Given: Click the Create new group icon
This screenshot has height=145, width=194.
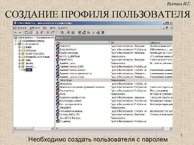Looking at the screenshot, I should tap(84, 32).
